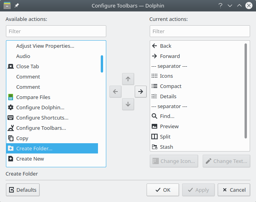Click the Configure Toolbars wrench icon
Screen dimensions: 256x202
tap(11, 128)
